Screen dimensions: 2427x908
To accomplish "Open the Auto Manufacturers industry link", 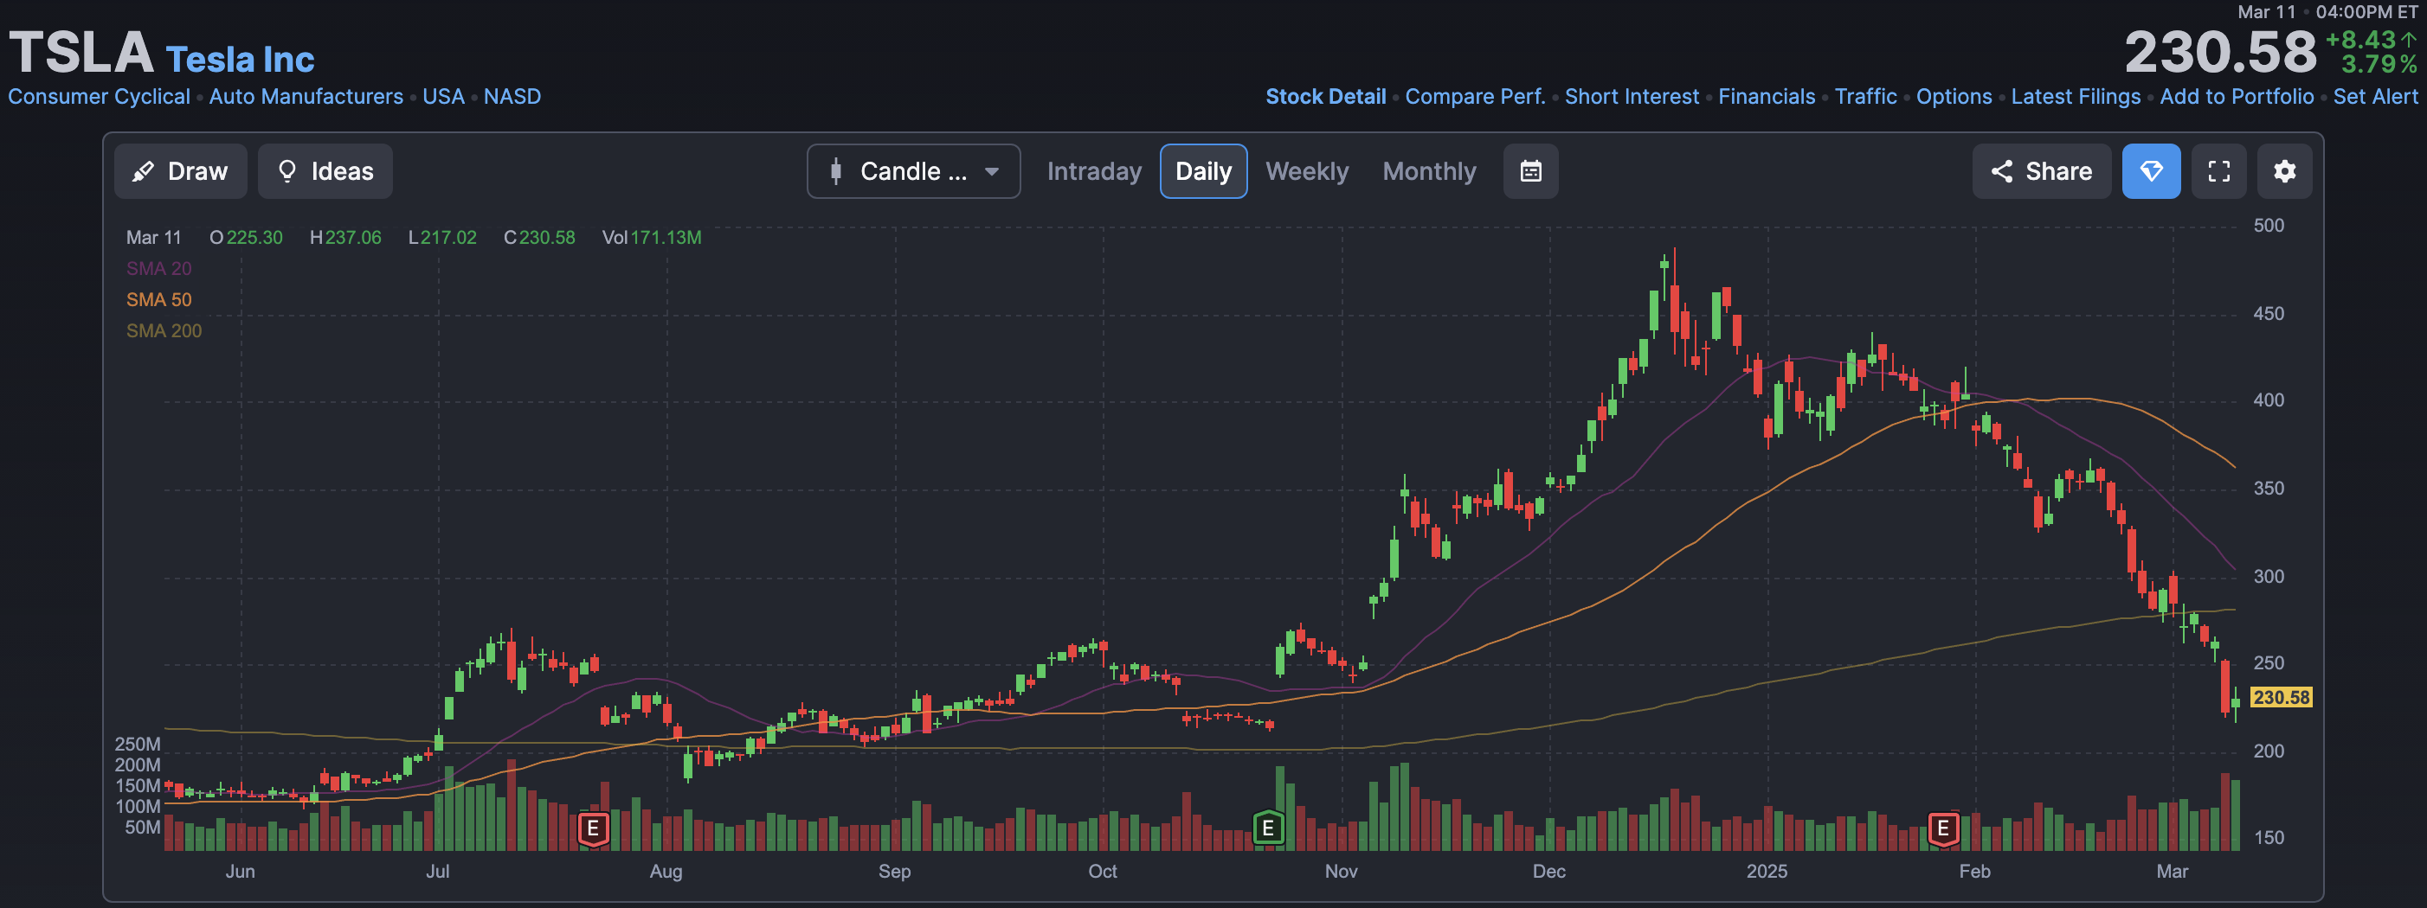I will click(x=306, y=97).
